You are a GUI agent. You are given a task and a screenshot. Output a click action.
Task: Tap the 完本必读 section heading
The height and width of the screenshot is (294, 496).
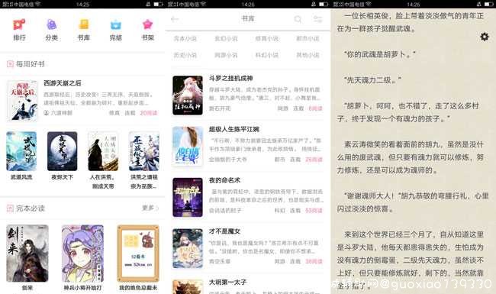[26, 208]
